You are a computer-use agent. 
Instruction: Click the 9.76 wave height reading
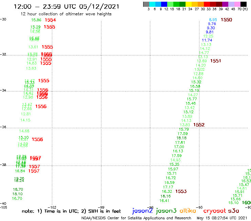click(212, 24)
